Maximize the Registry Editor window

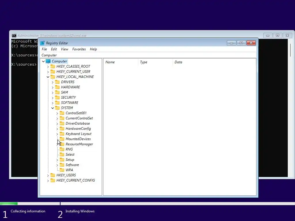(241, 43)
